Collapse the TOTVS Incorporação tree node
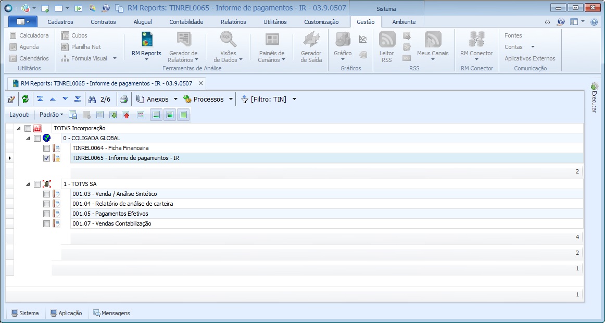The image size is (605, 323). (19, 129)
